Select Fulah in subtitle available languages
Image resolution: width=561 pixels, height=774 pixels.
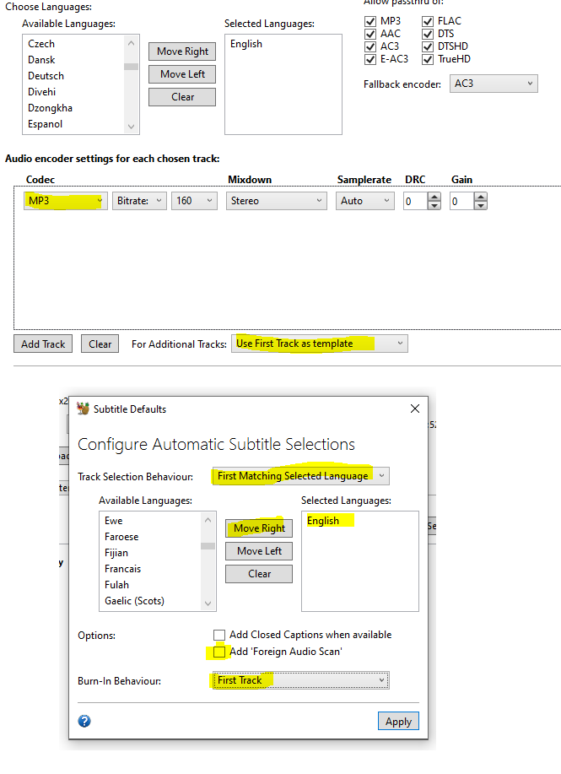[x=117, y=585]
